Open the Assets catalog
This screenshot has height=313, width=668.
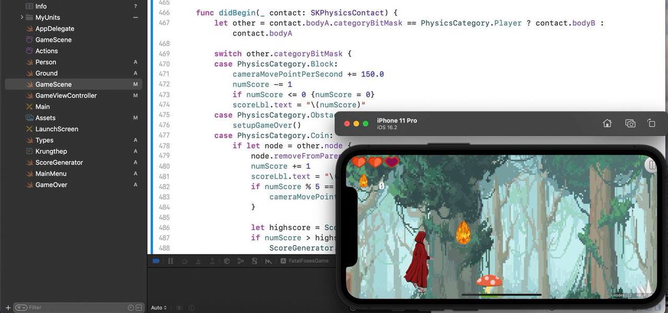[x=46, y=118]
